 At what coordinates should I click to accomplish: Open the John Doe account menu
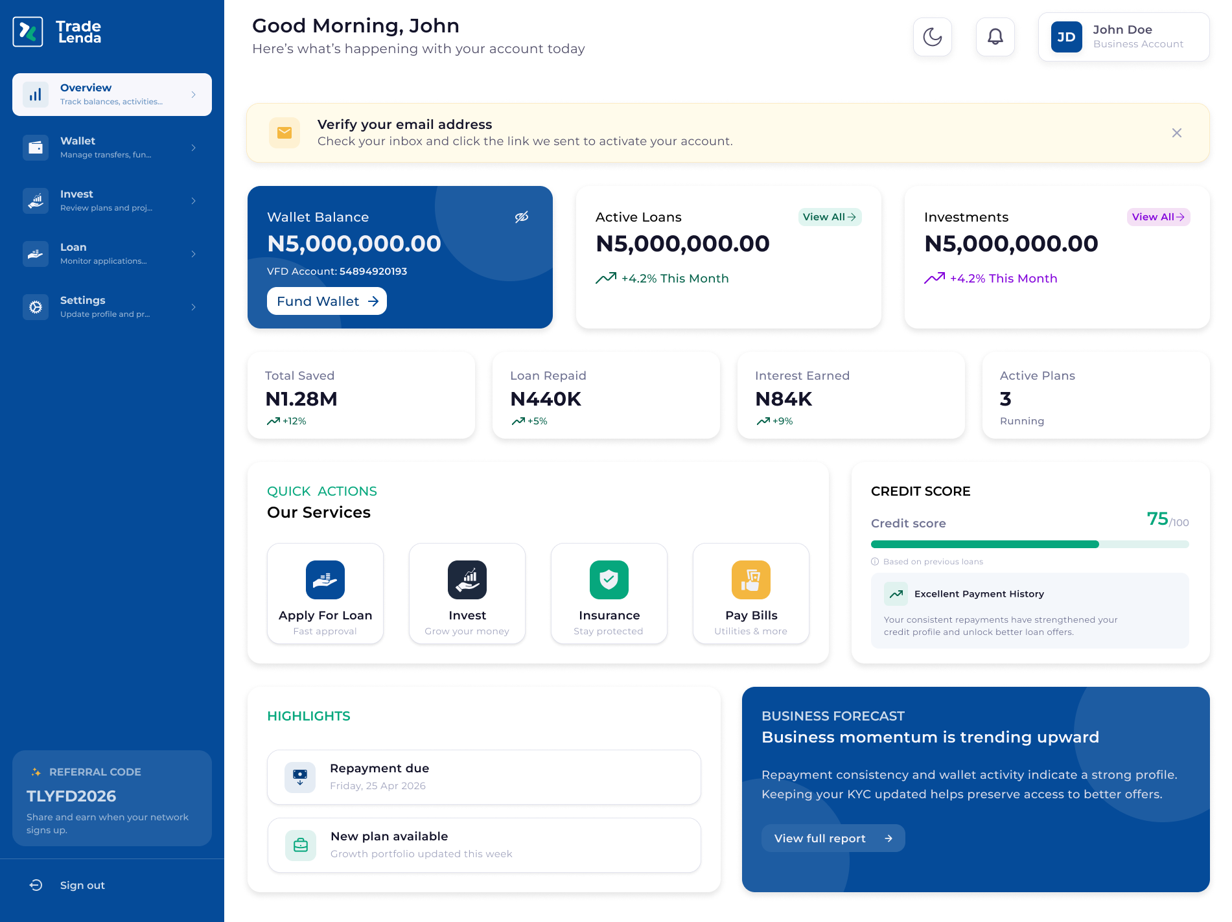pyautogui.click(x=1124, y=37)
